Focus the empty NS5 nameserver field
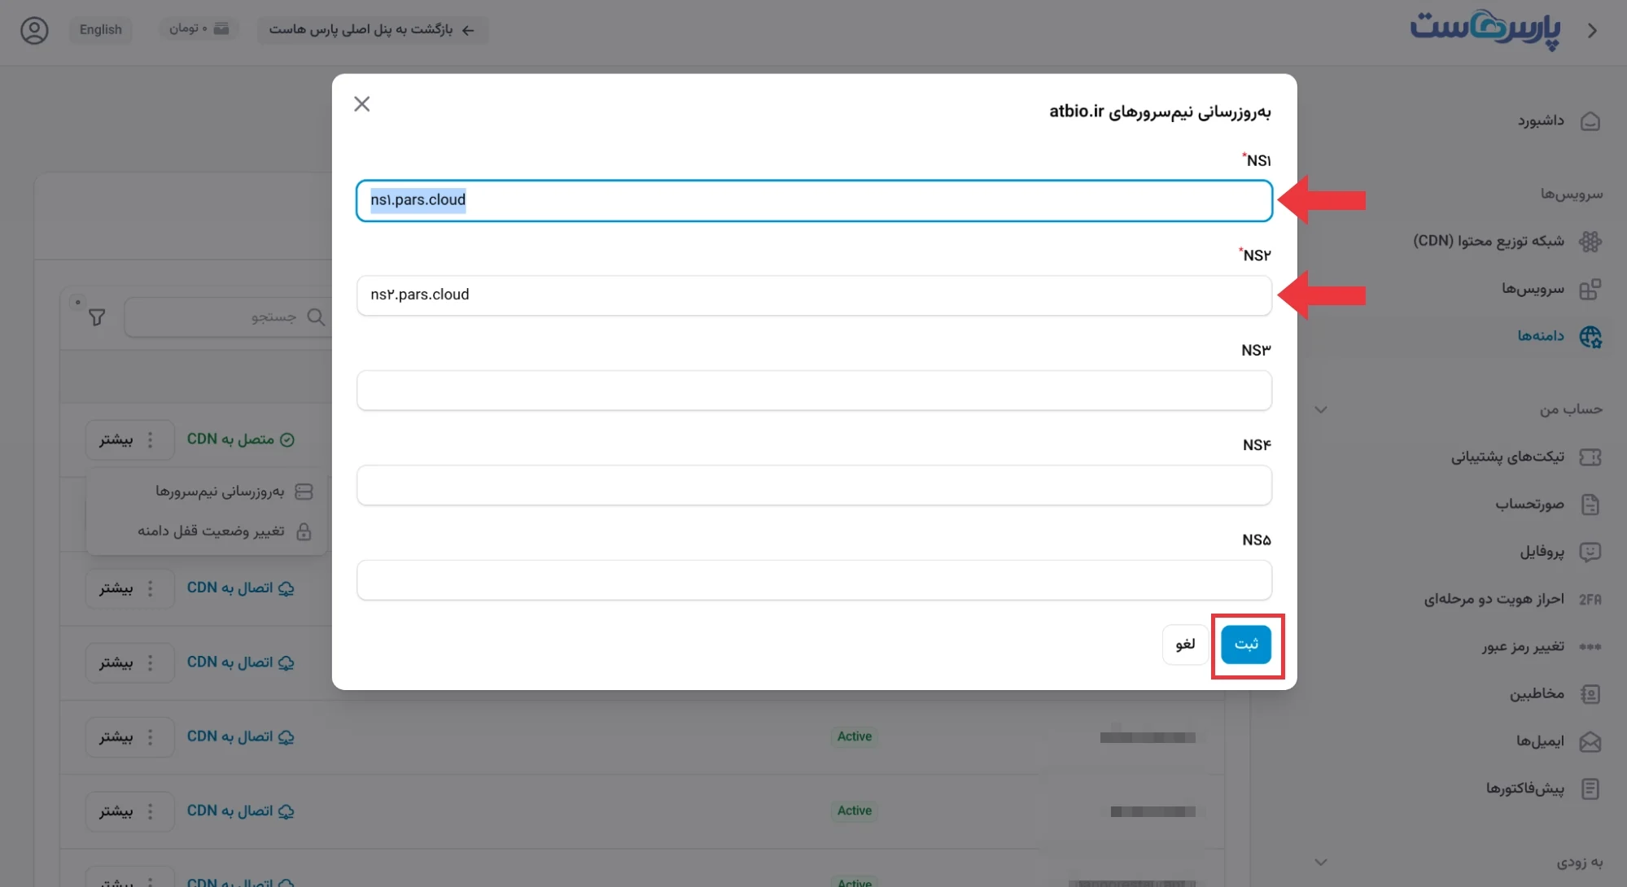Viewport: 1627px width, 887px height. click(x=814, y=579)
